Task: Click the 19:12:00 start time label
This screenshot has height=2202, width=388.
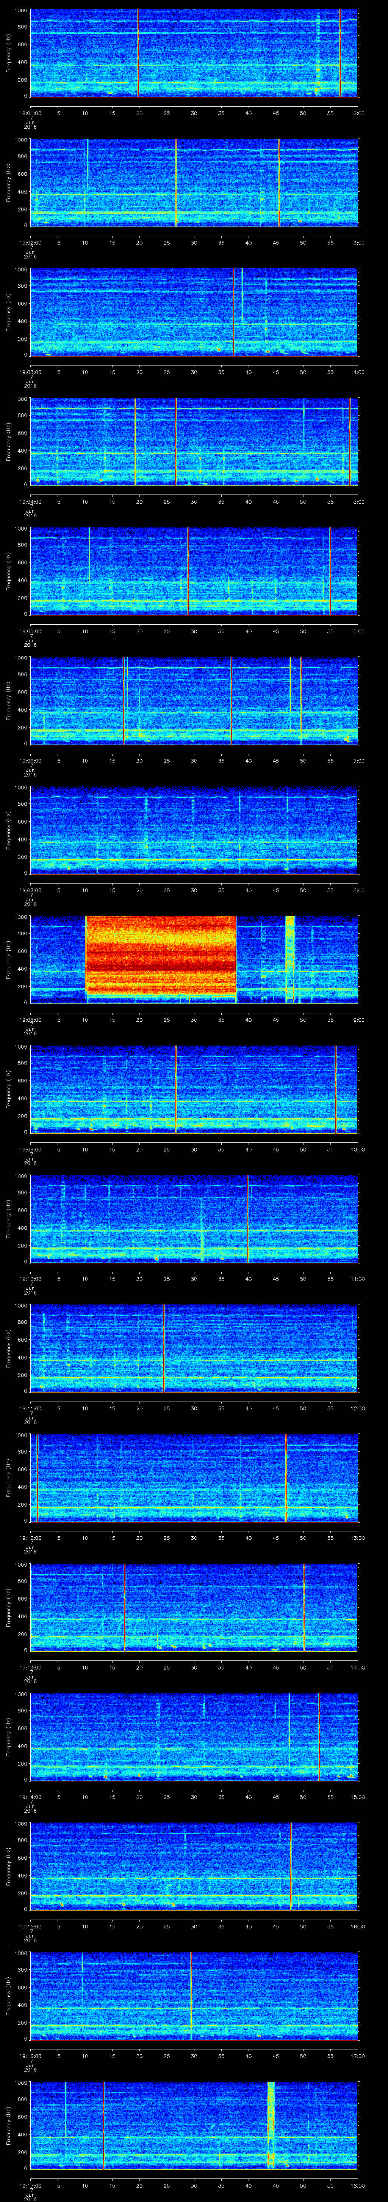Action: click(x=30, y=1537)
